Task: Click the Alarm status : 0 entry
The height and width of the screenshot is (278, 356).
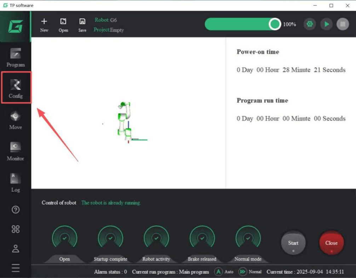Action: tap(110, 272)
